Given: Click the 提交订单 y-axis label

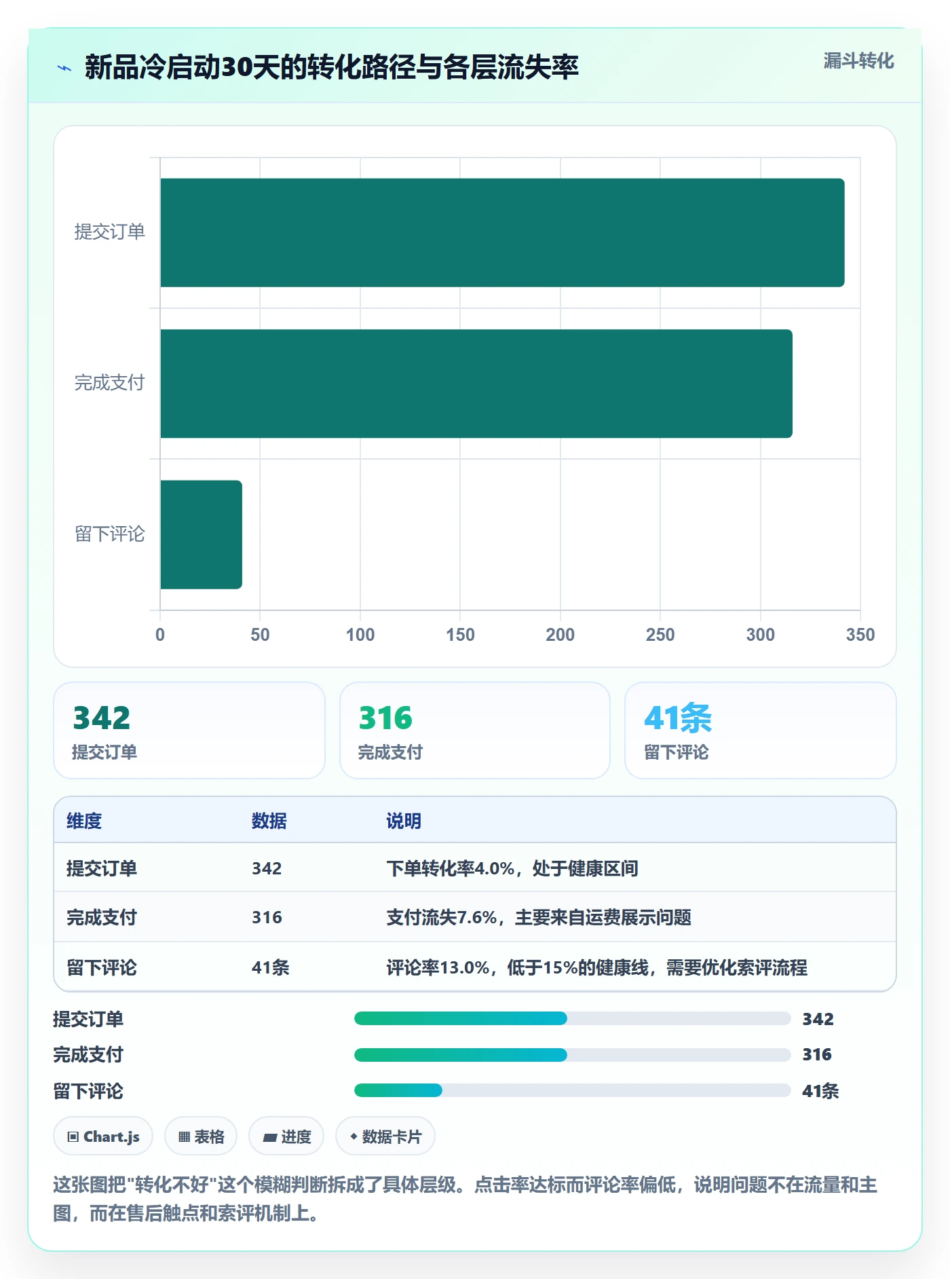Looking at the screenshot, I should [109, 231].
